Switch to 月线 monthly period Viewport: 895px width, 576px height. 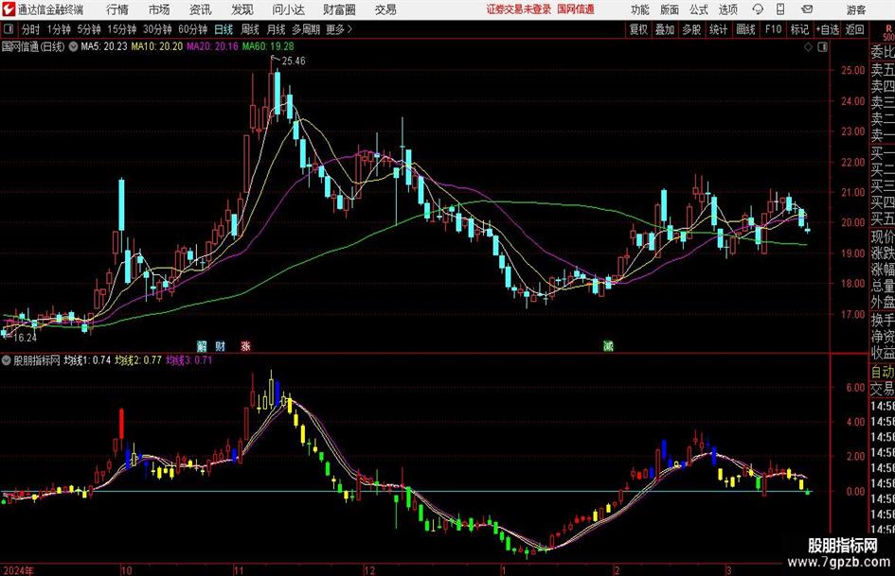pos(276,29)
